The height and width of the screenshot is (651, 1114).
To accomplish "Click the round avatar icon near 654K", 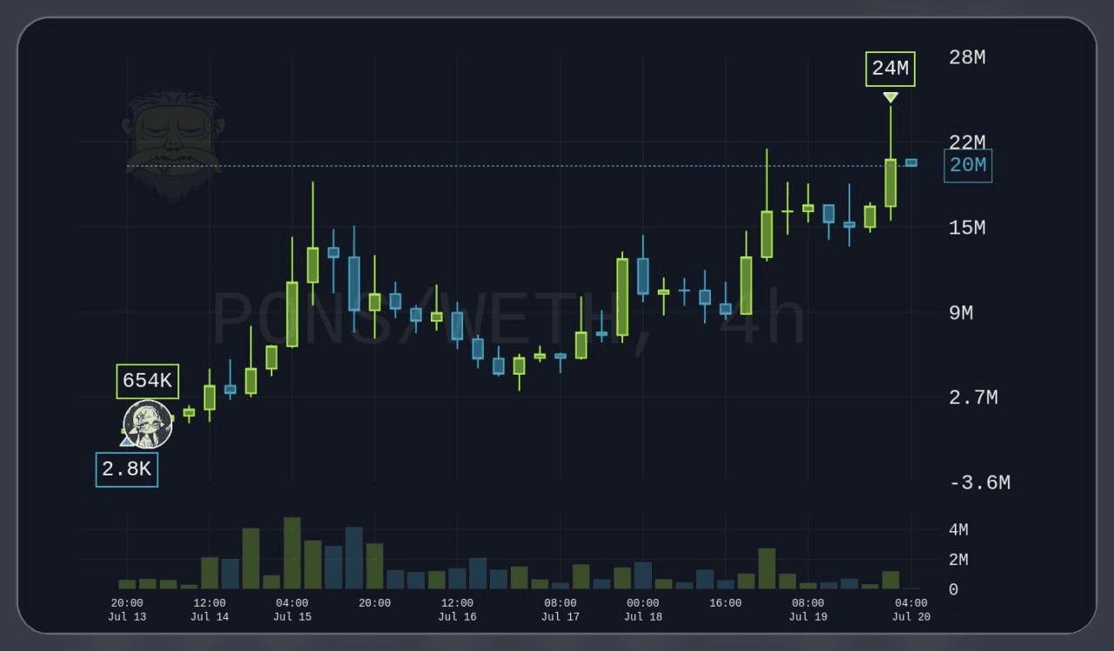I will [148, 424].
